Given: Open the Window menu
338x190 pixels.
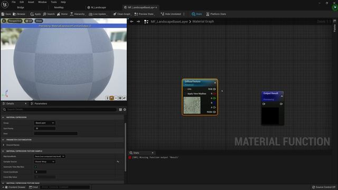Looking at the screenshot, I should point(42,2).
